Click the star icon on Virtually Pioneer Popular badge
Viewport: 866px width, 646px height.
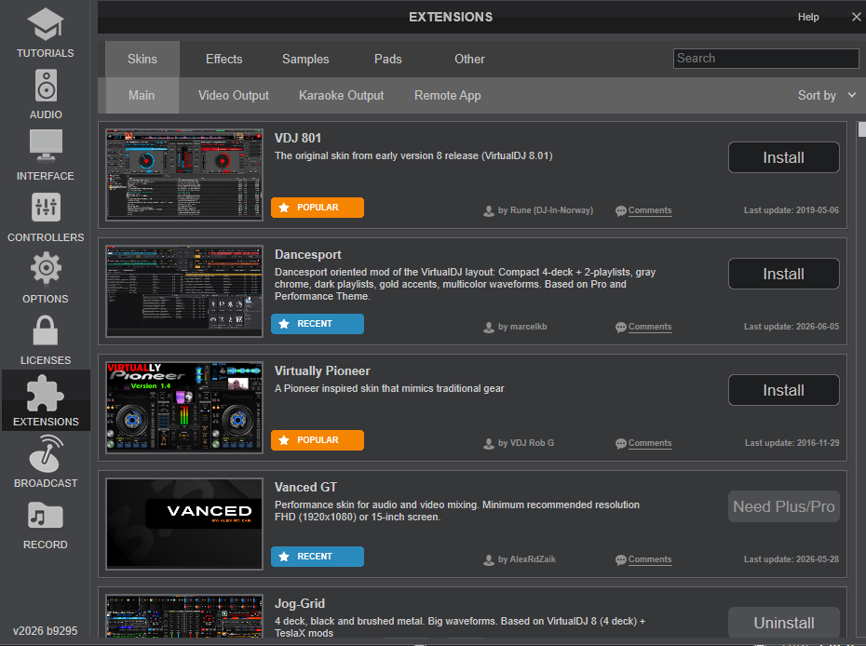[x=284, y=440]
